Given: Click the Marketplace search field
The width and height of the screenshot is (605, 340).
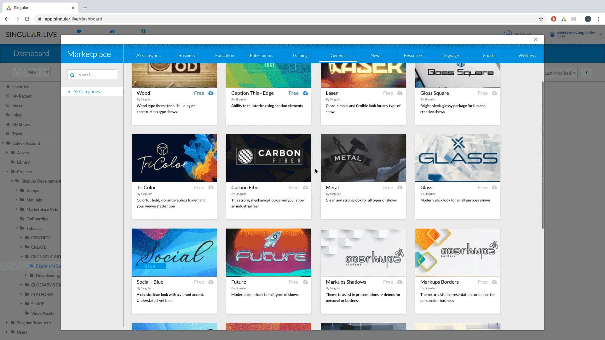Looking at the screenshot, I should pyautogui.click(x=92, y=75).
